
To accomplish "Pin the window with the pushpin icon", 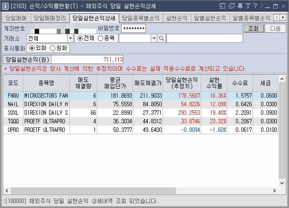I will coord(240,6).
